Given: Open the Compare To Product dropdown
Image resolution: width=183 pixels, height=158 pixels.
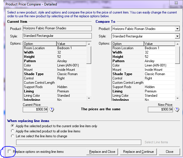Looking at the screenshot, I should point(177,29).
